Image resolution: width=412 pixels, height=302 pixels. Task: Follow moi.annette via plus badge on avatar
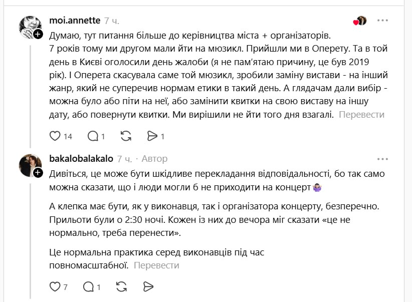click(x=39, y=34)
